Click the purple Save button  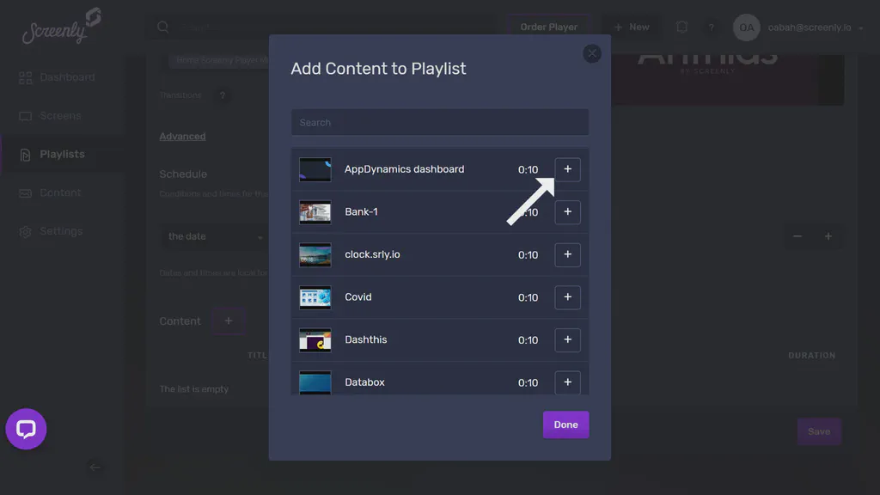click(819, 431)
